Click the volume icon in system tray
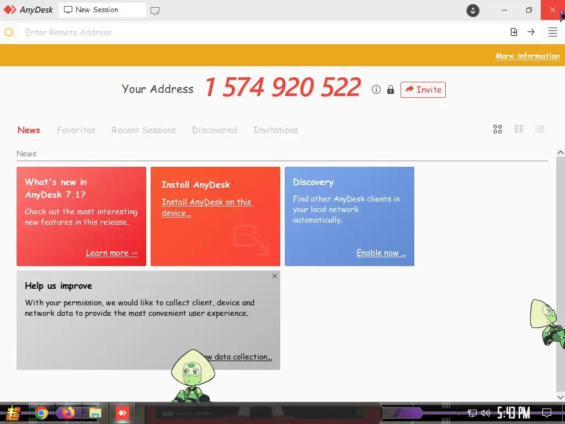The image size is (565, 424). pyautogui.click(x=486, y=413)
